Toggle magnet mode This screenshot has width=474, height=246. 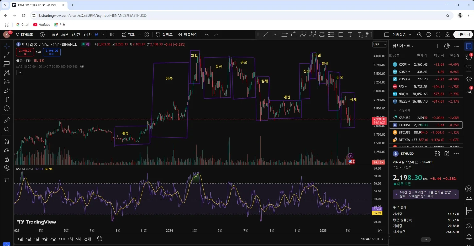tap(6, 141)
